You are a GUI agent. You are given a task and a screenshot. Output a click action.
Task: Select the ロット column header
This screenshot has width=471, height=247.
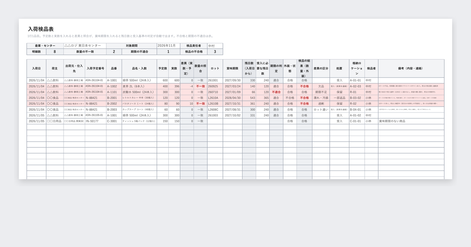215,68
